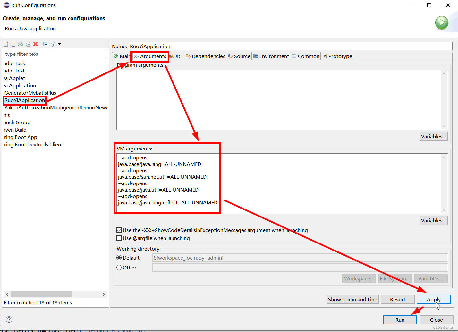Image resolution: width=458 pixels, height=332 pixels.
Task: Switch to the JRE tab
Action: pyautogui.click(x=176, y=56)
